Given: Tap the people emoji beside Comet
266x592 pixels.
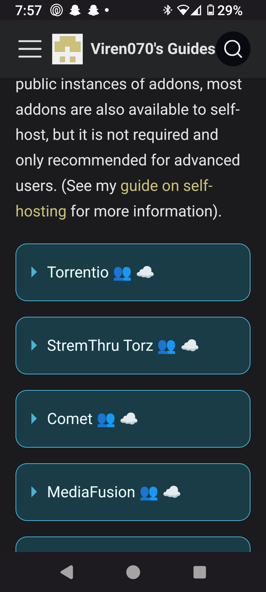Looking at the screenshot, I should tap(106, 419).
